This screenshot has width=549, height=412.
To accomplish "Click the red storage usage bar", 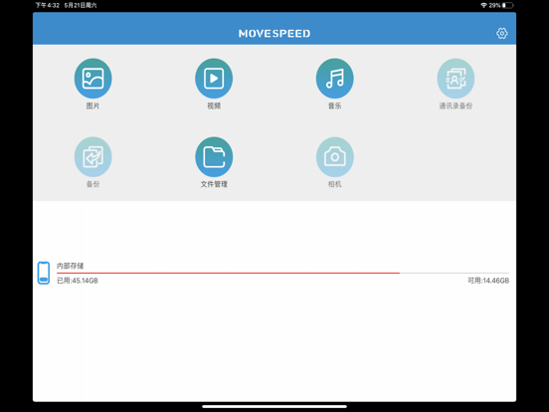I will [228, 273].
